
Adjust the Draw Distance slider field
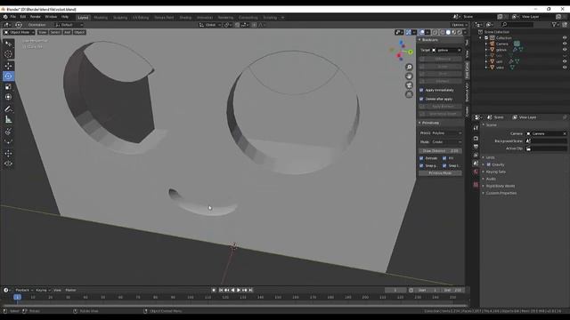440,151
